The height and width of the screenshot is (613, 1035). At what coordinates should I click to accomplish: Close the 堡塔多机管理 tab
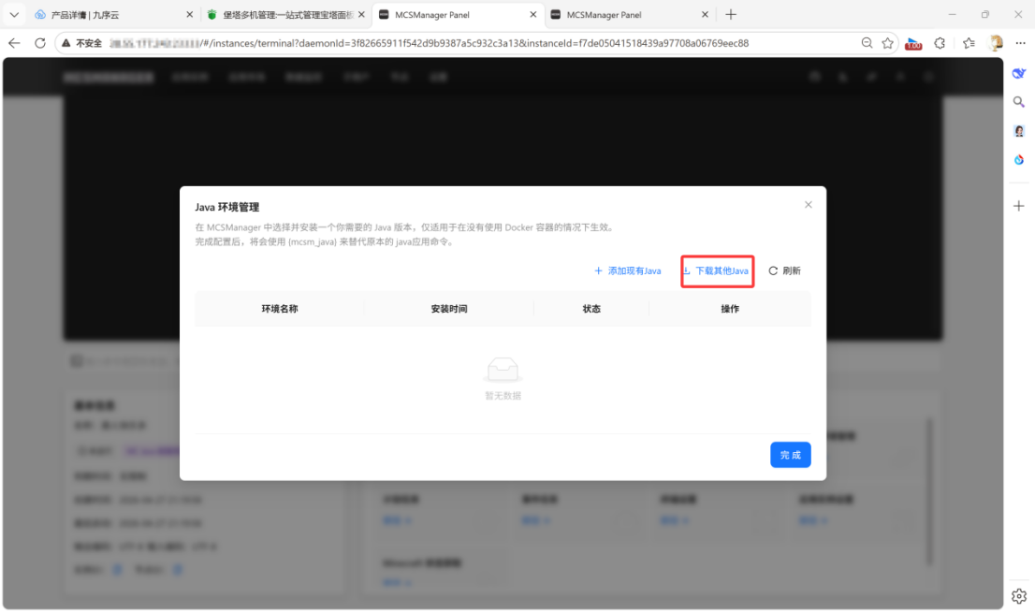pos(361,15)
